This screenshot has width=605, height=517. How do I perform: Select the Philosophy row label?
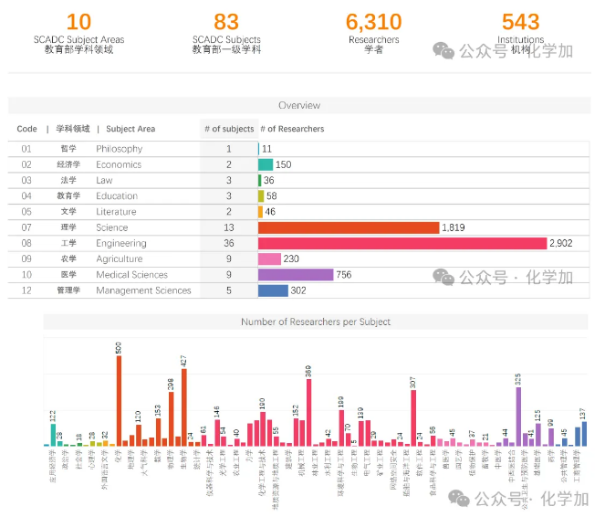tap(120, 149)
